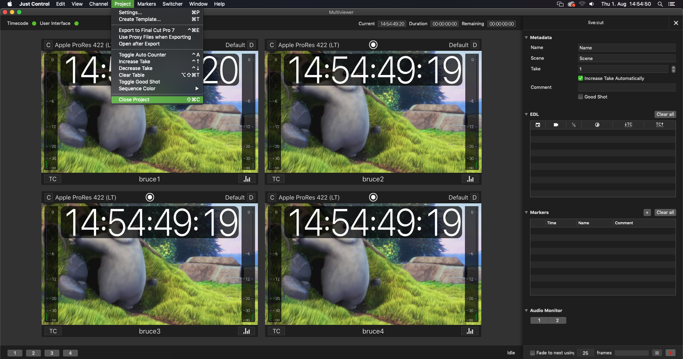Open the Switcher menu
The image size is (683, 359).
click(x=173, y=4)
